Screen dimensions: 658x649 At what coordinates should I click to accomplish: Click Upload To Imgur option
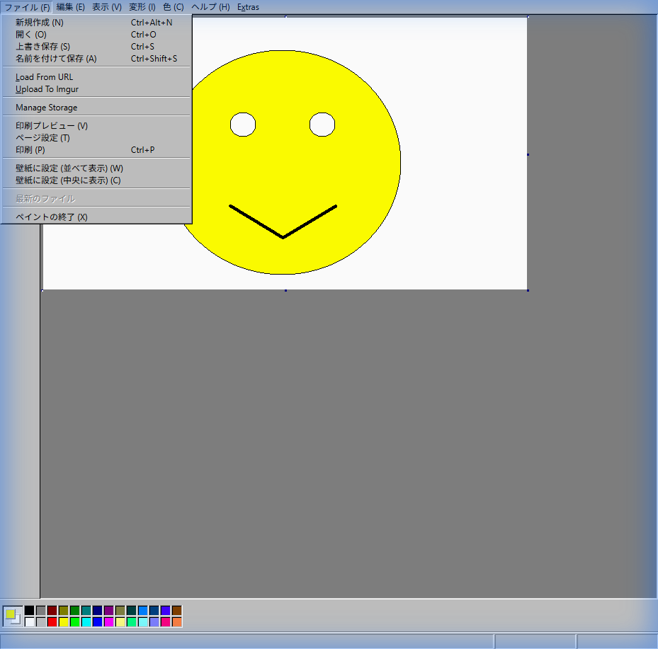click(47, 89)
